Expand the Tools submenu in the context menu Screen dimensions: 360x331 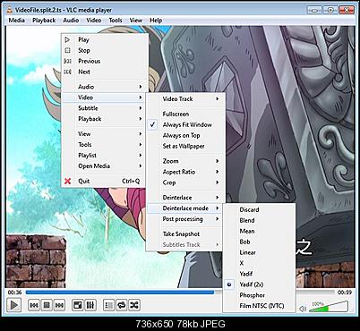pos(105,145)
